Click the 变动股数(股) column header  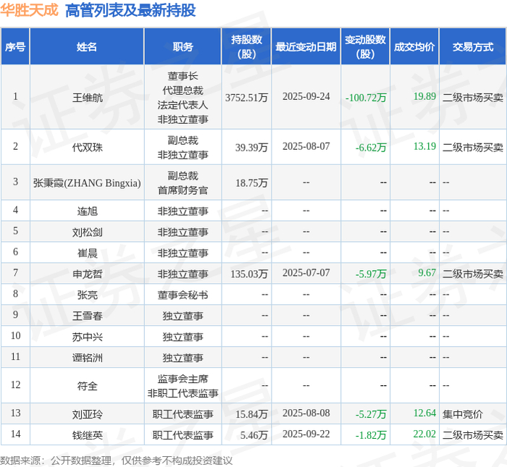(x=365, y=47)
